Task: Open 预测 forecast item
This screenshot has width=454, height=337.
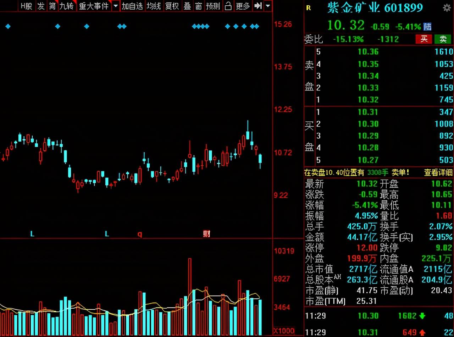Action: click(x=213, y=6)
